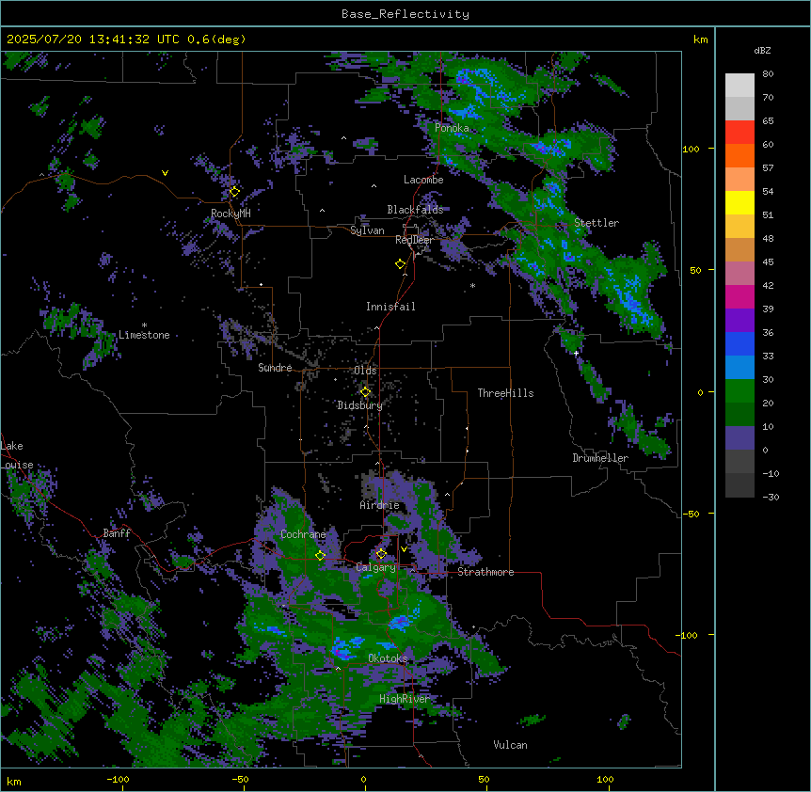Click the Banff label
Screen dimensions: 811x792
(117, 533)
